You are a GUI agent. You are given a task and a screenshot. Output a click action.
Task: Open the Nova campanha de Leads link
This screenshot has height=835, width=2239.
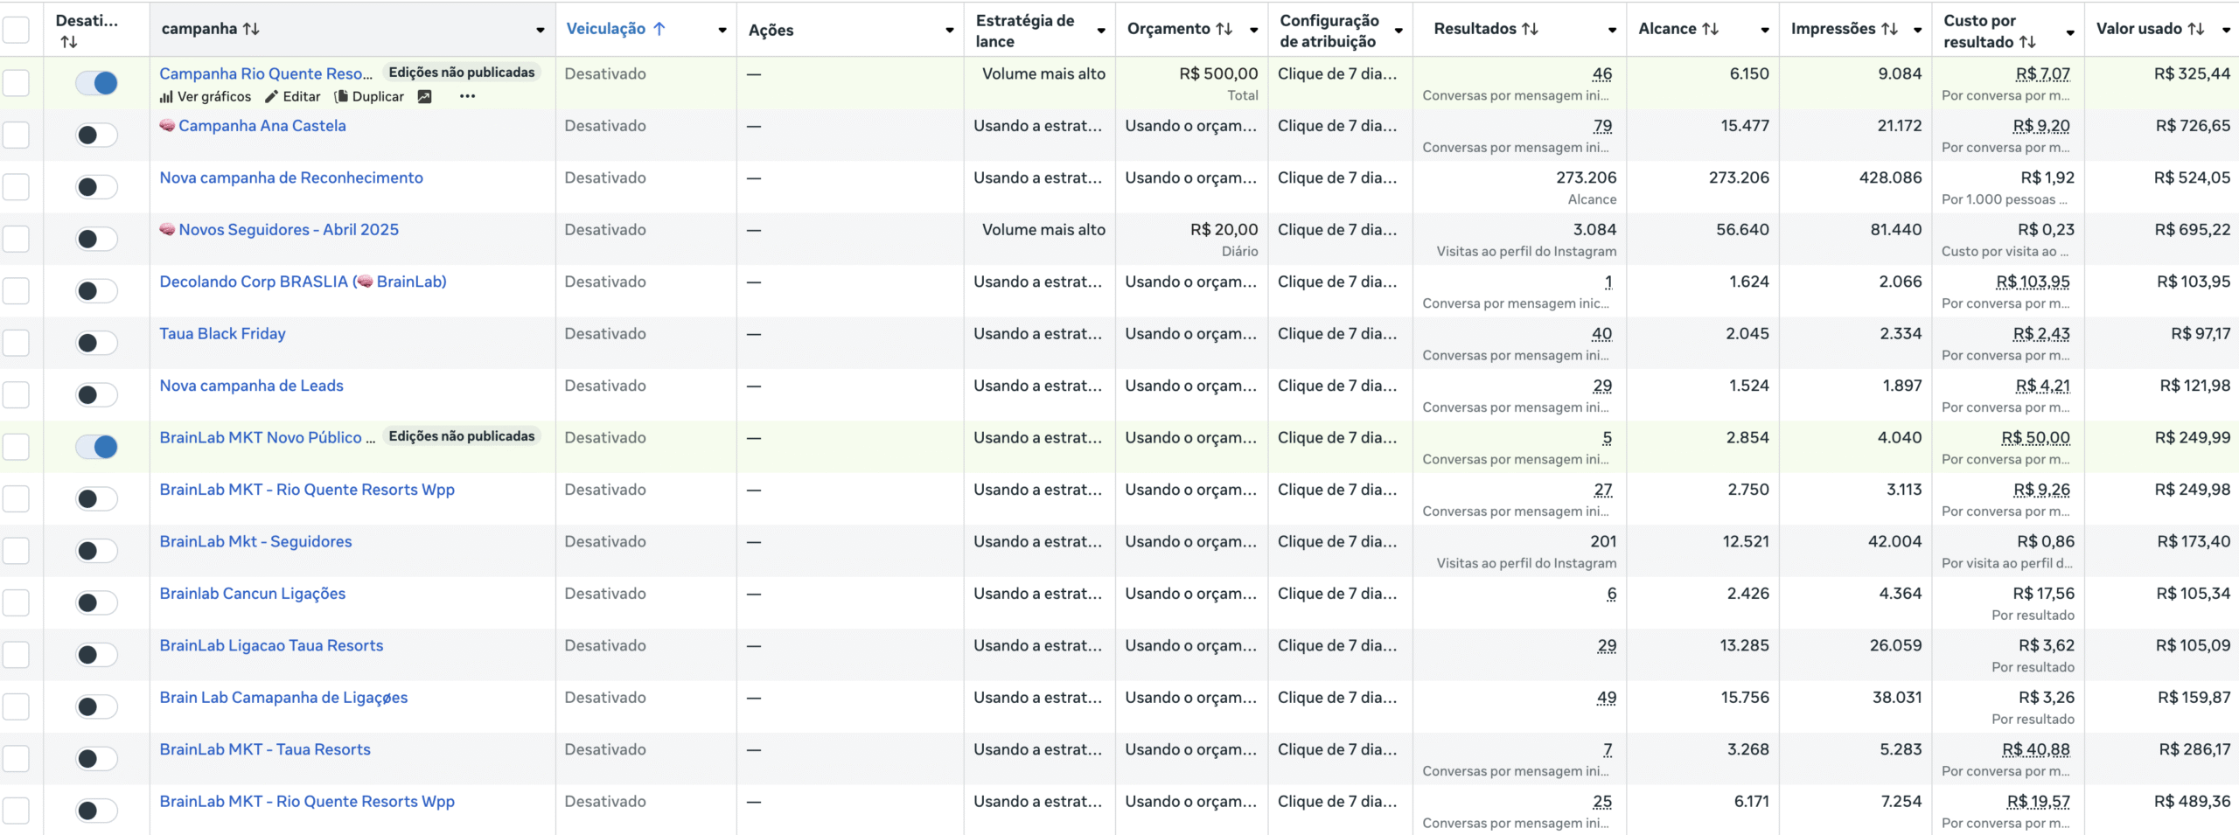coord(251,386)
